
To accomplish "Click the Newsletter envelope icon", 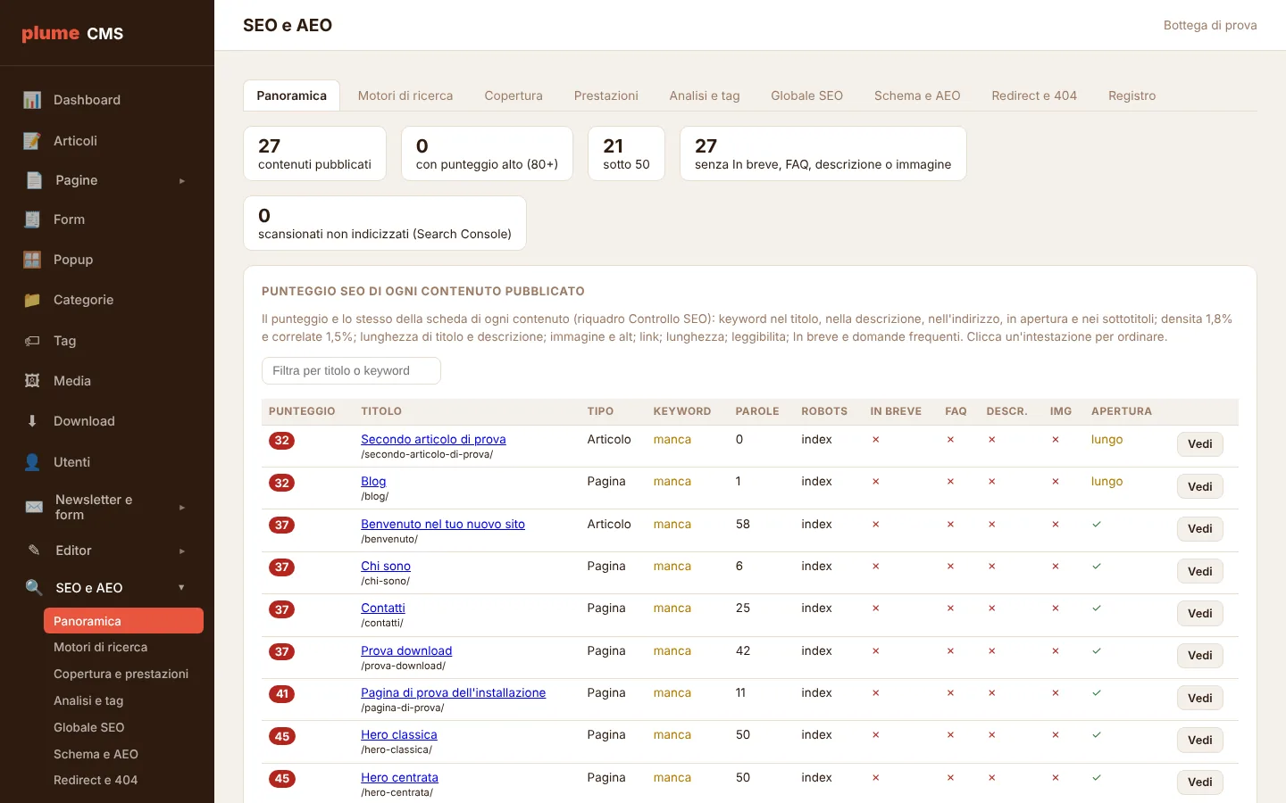I will [x=34, y=507].
